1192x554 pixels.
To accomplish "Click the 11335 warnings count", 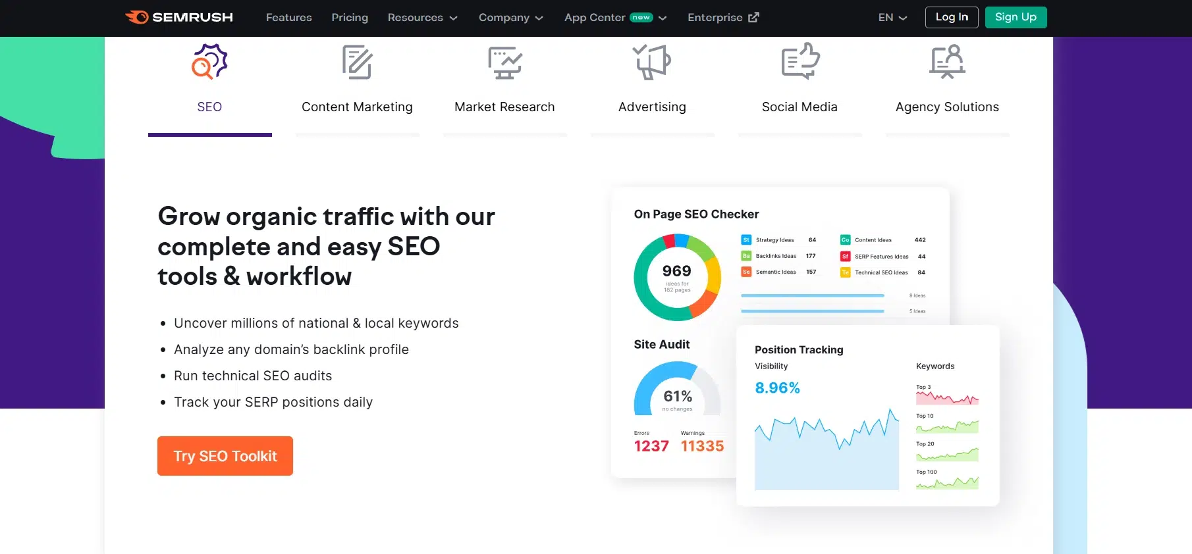I will (702, 446).
